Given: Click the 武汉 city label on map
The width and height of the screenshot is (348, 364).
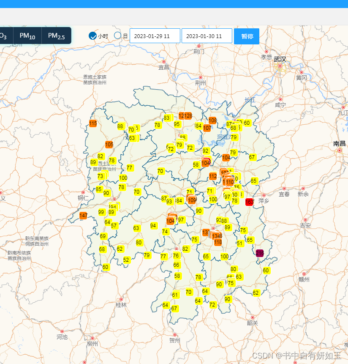Looking at the screenshot, I should 280,59.
